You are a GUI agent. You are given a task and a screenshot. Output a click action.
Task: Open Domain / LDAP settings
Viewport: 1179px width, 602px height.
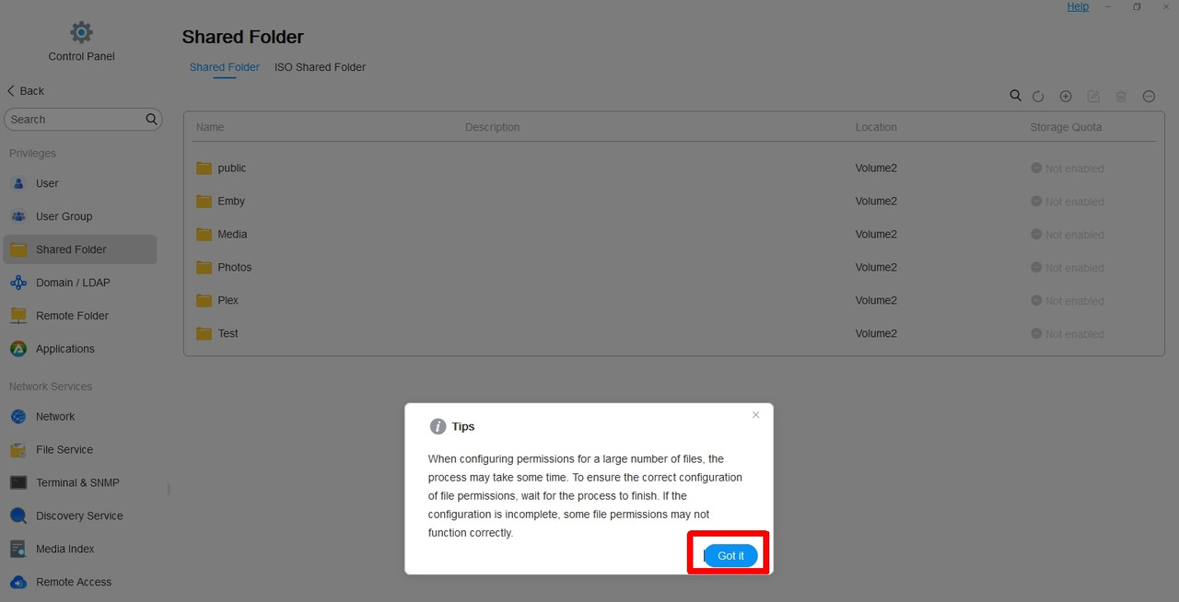pos(80,283)
